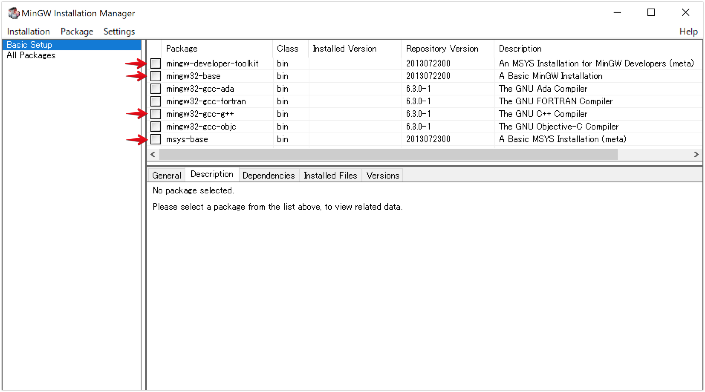The width and height of the screenshot is (705, 392).
Task: Expand the Settings menu
Action: coord(119,32)
